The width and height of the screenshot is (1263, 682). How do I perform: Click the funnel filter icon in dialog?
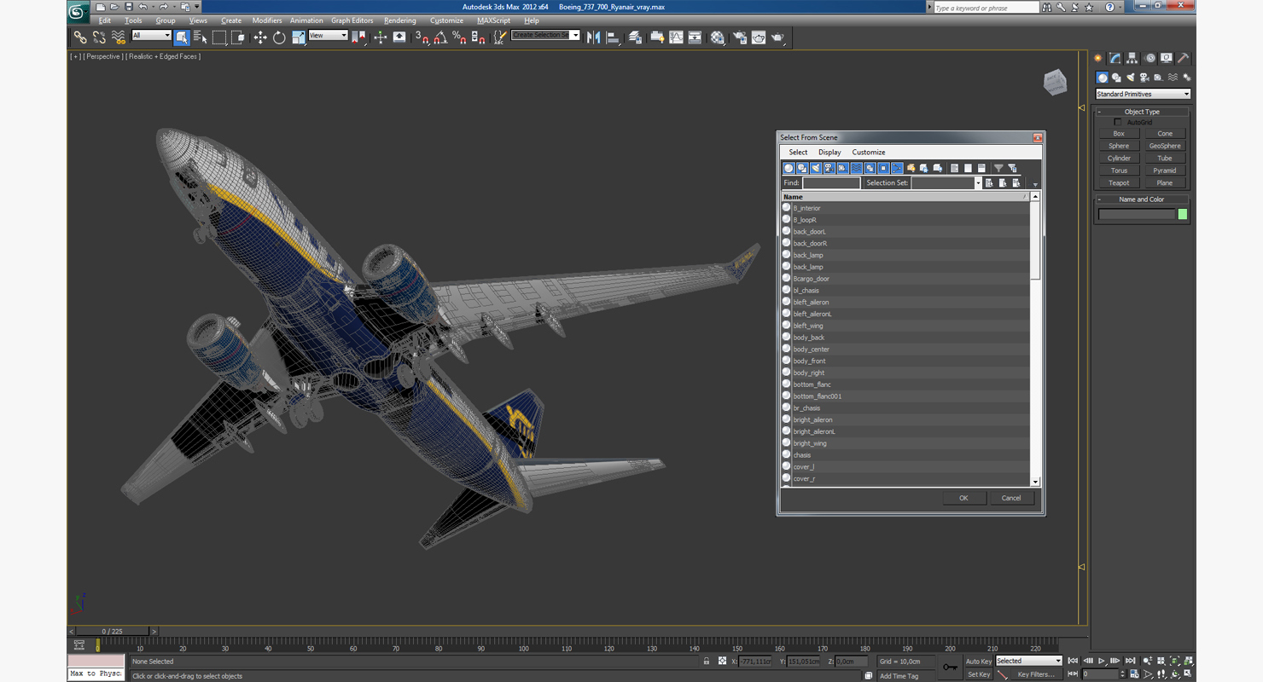tap(998, 168)
